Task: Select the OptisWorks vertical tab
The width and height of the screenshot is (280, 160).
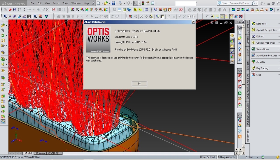Action: tap(248, 135)
